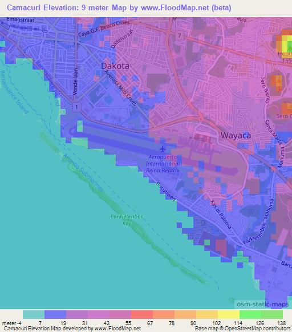Click the Caya G.F. Betico Croes label

pos(104,28)
